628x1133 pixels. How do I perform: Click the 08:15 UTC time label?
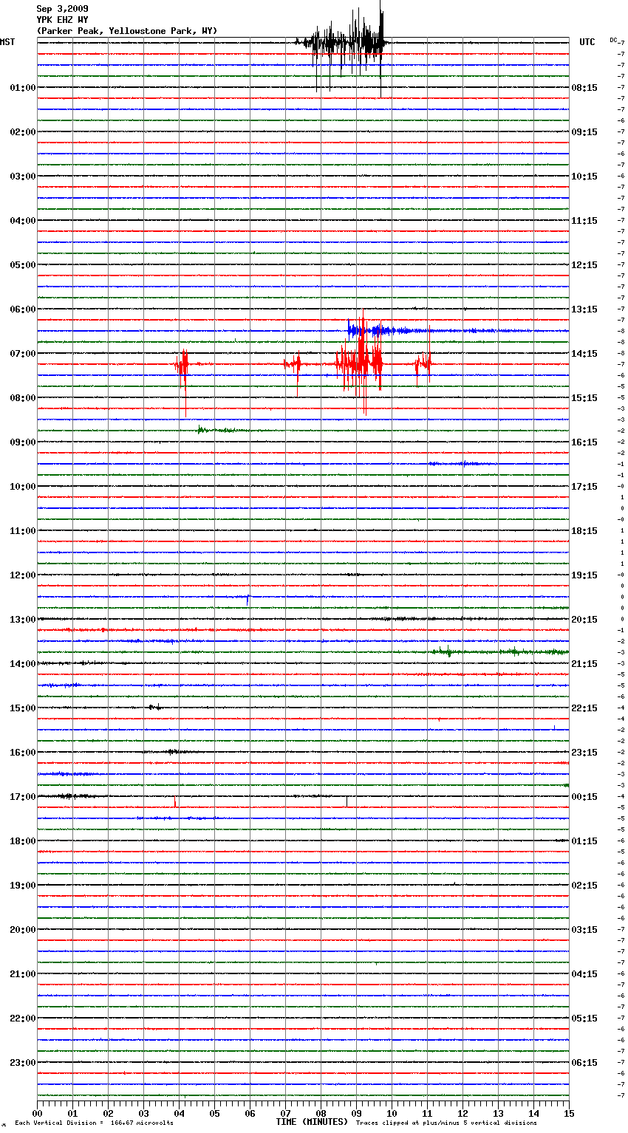tap(584, 88)
